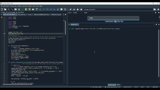Switch to the History tab
This screenshot has width=160, height=90.
[x=118, y=85]
